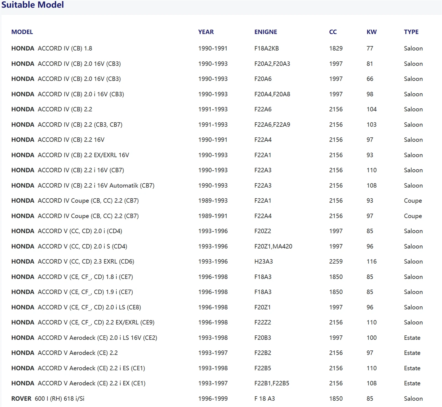Select "ACCORD V (CC, CD) 2.3 EXRL (CD6)" model
The width and height of the screenshot is (442, 407).
[x=86, y=261]
